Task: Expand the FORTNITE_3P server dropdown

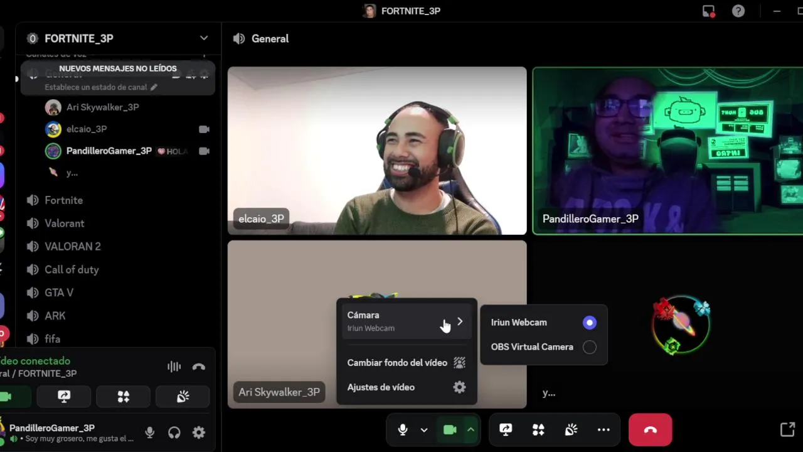Action: (x=204, y=38)
